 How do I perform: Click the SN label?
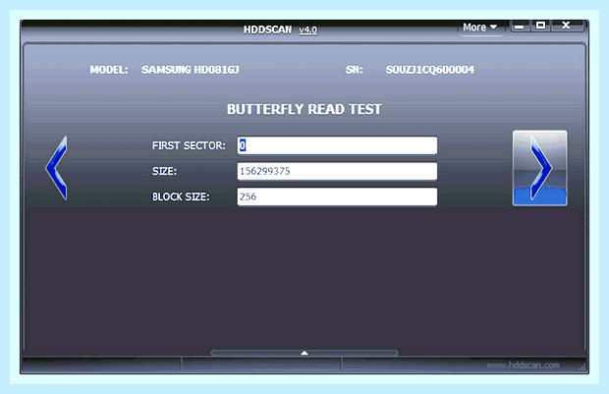pyautogui.click(x=354, y=70)
